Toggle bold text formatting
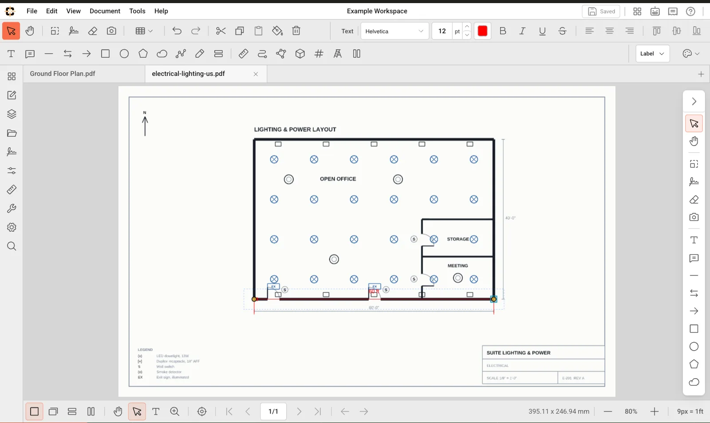Image resolution: width=710 pixels, height=423 pixels. (503, 31)
